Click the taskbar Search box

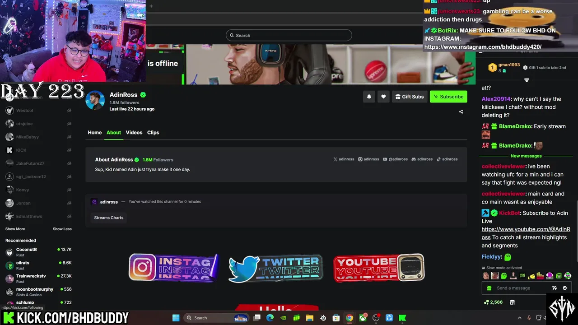pyautogui.click(x=217, y=318)
